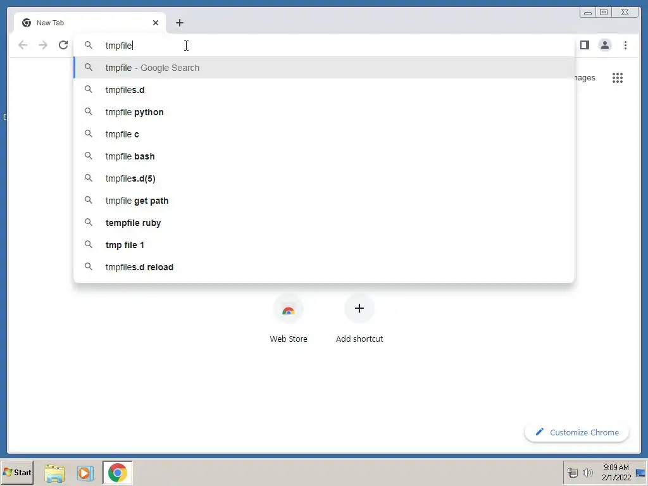The image size is (648, 486).
Task: Choose the 'tmp file 1' suggestion
Action: 324,245
